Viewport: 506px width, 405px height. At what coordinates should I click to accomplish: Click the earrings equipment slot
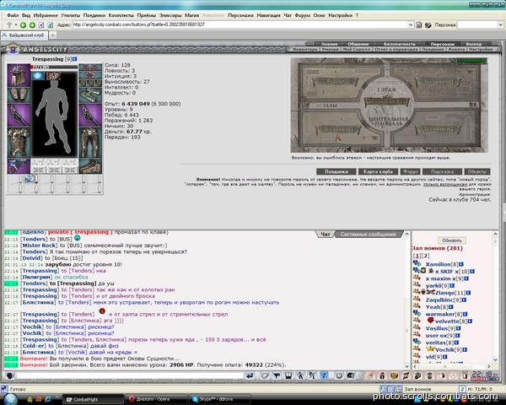coord(90,67)
